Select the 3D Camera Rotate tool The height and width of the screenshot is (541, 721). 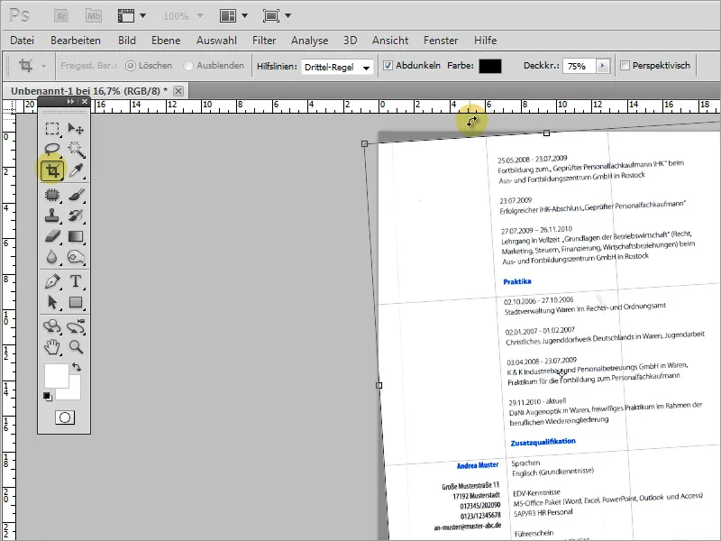76,326
